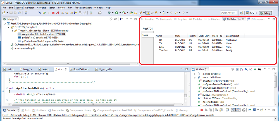Open the Run launch dropdown arrow
The image size is (279, 121).
click(x=120, y=13)
